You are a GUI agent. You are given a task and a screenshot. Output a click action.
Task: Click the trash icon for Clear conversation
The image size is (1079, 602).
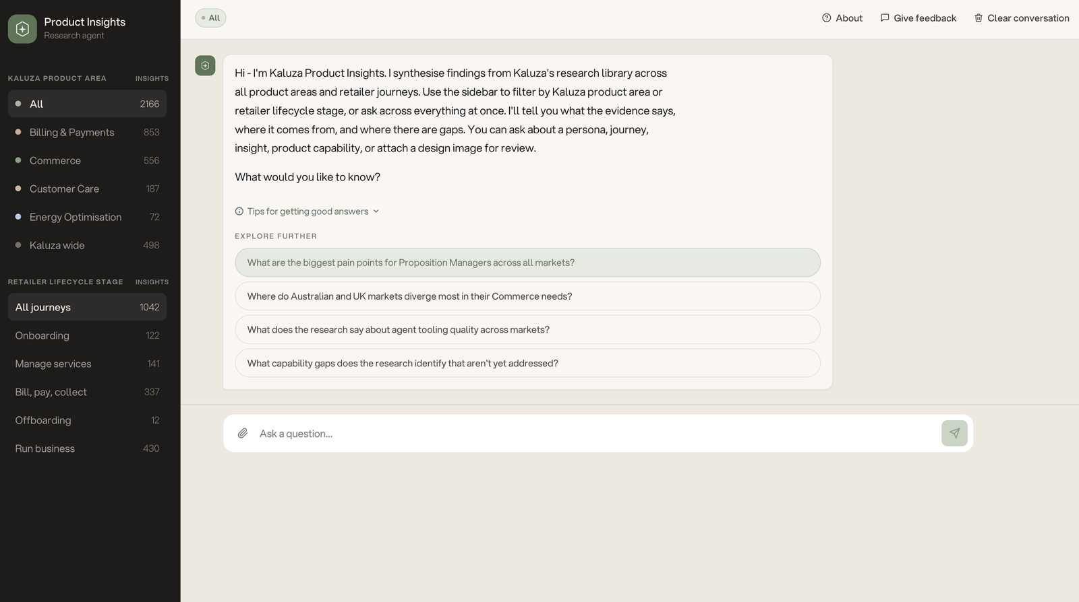tap(979, 18)
